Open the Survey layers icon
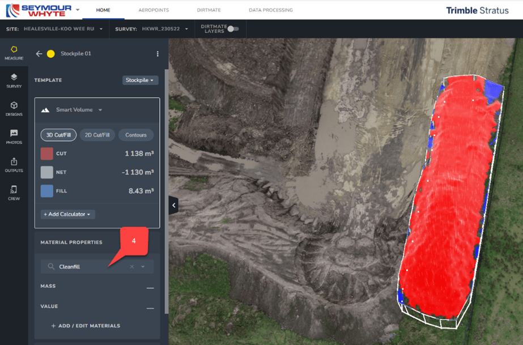 pos(14,80)
